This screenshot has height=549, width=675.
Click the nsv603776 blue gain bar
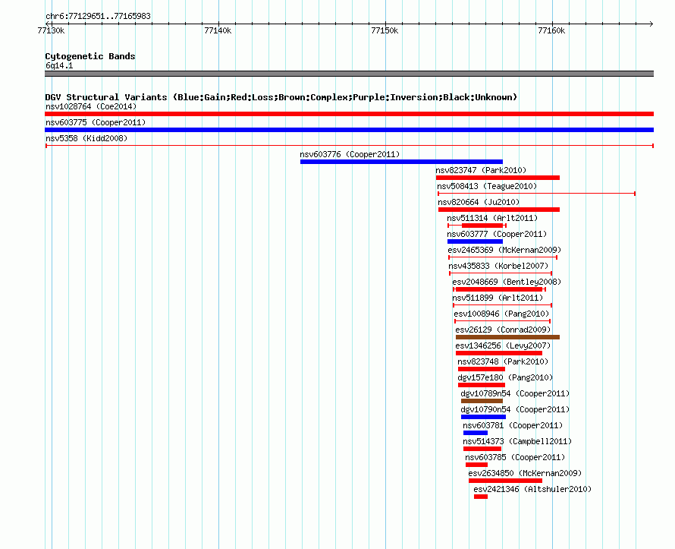[401, 162]
